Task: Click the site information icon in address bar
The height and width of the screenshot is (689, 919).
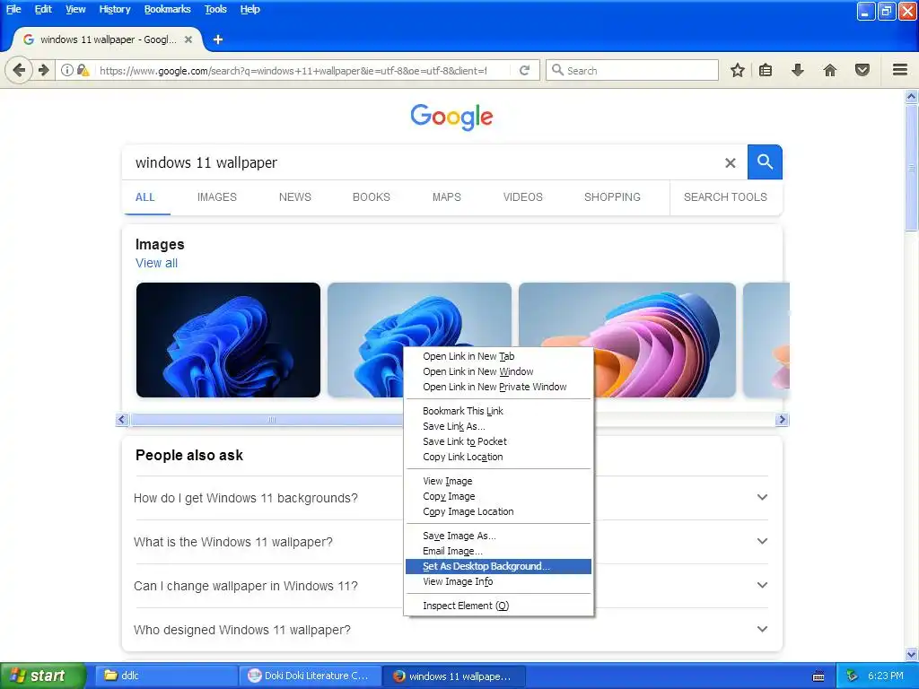Action: click(x=67, y=70)
